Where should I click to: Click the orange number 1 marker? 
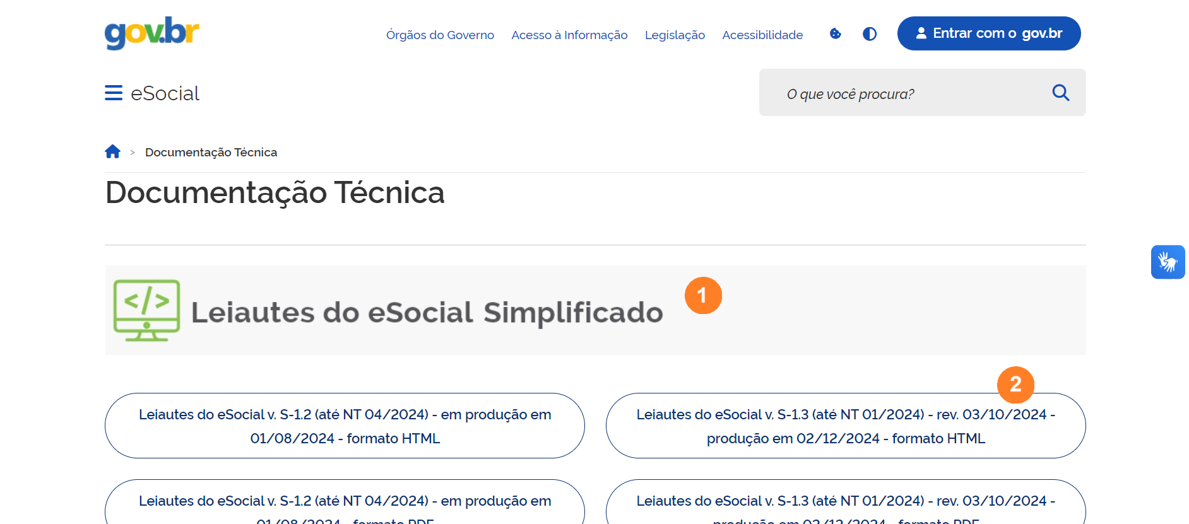(x=702, y=295)
